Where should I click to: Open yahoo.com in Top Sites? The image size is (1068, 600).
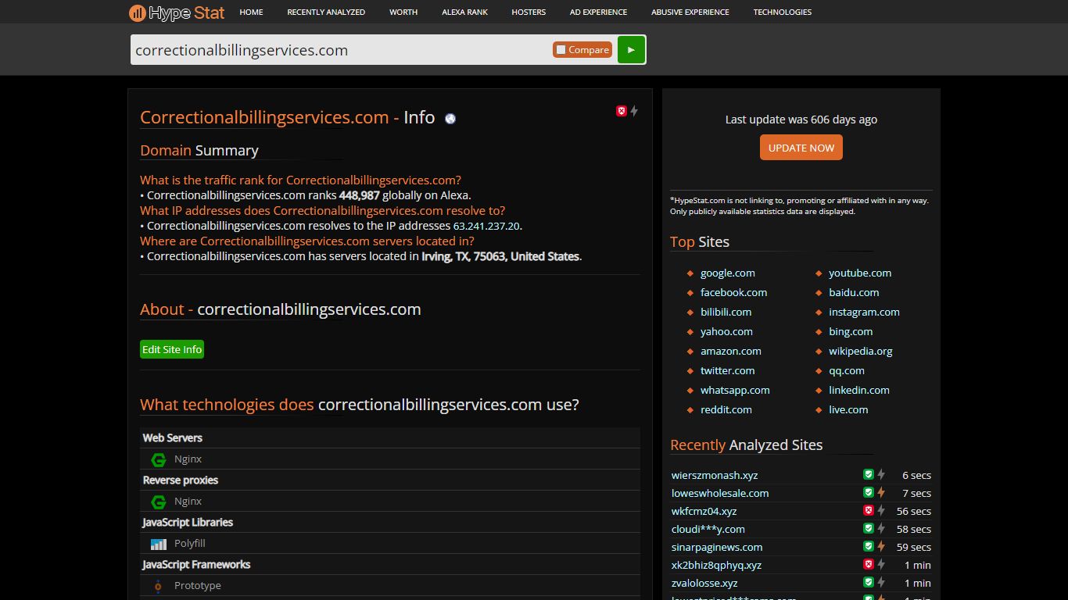pos(726,331)
